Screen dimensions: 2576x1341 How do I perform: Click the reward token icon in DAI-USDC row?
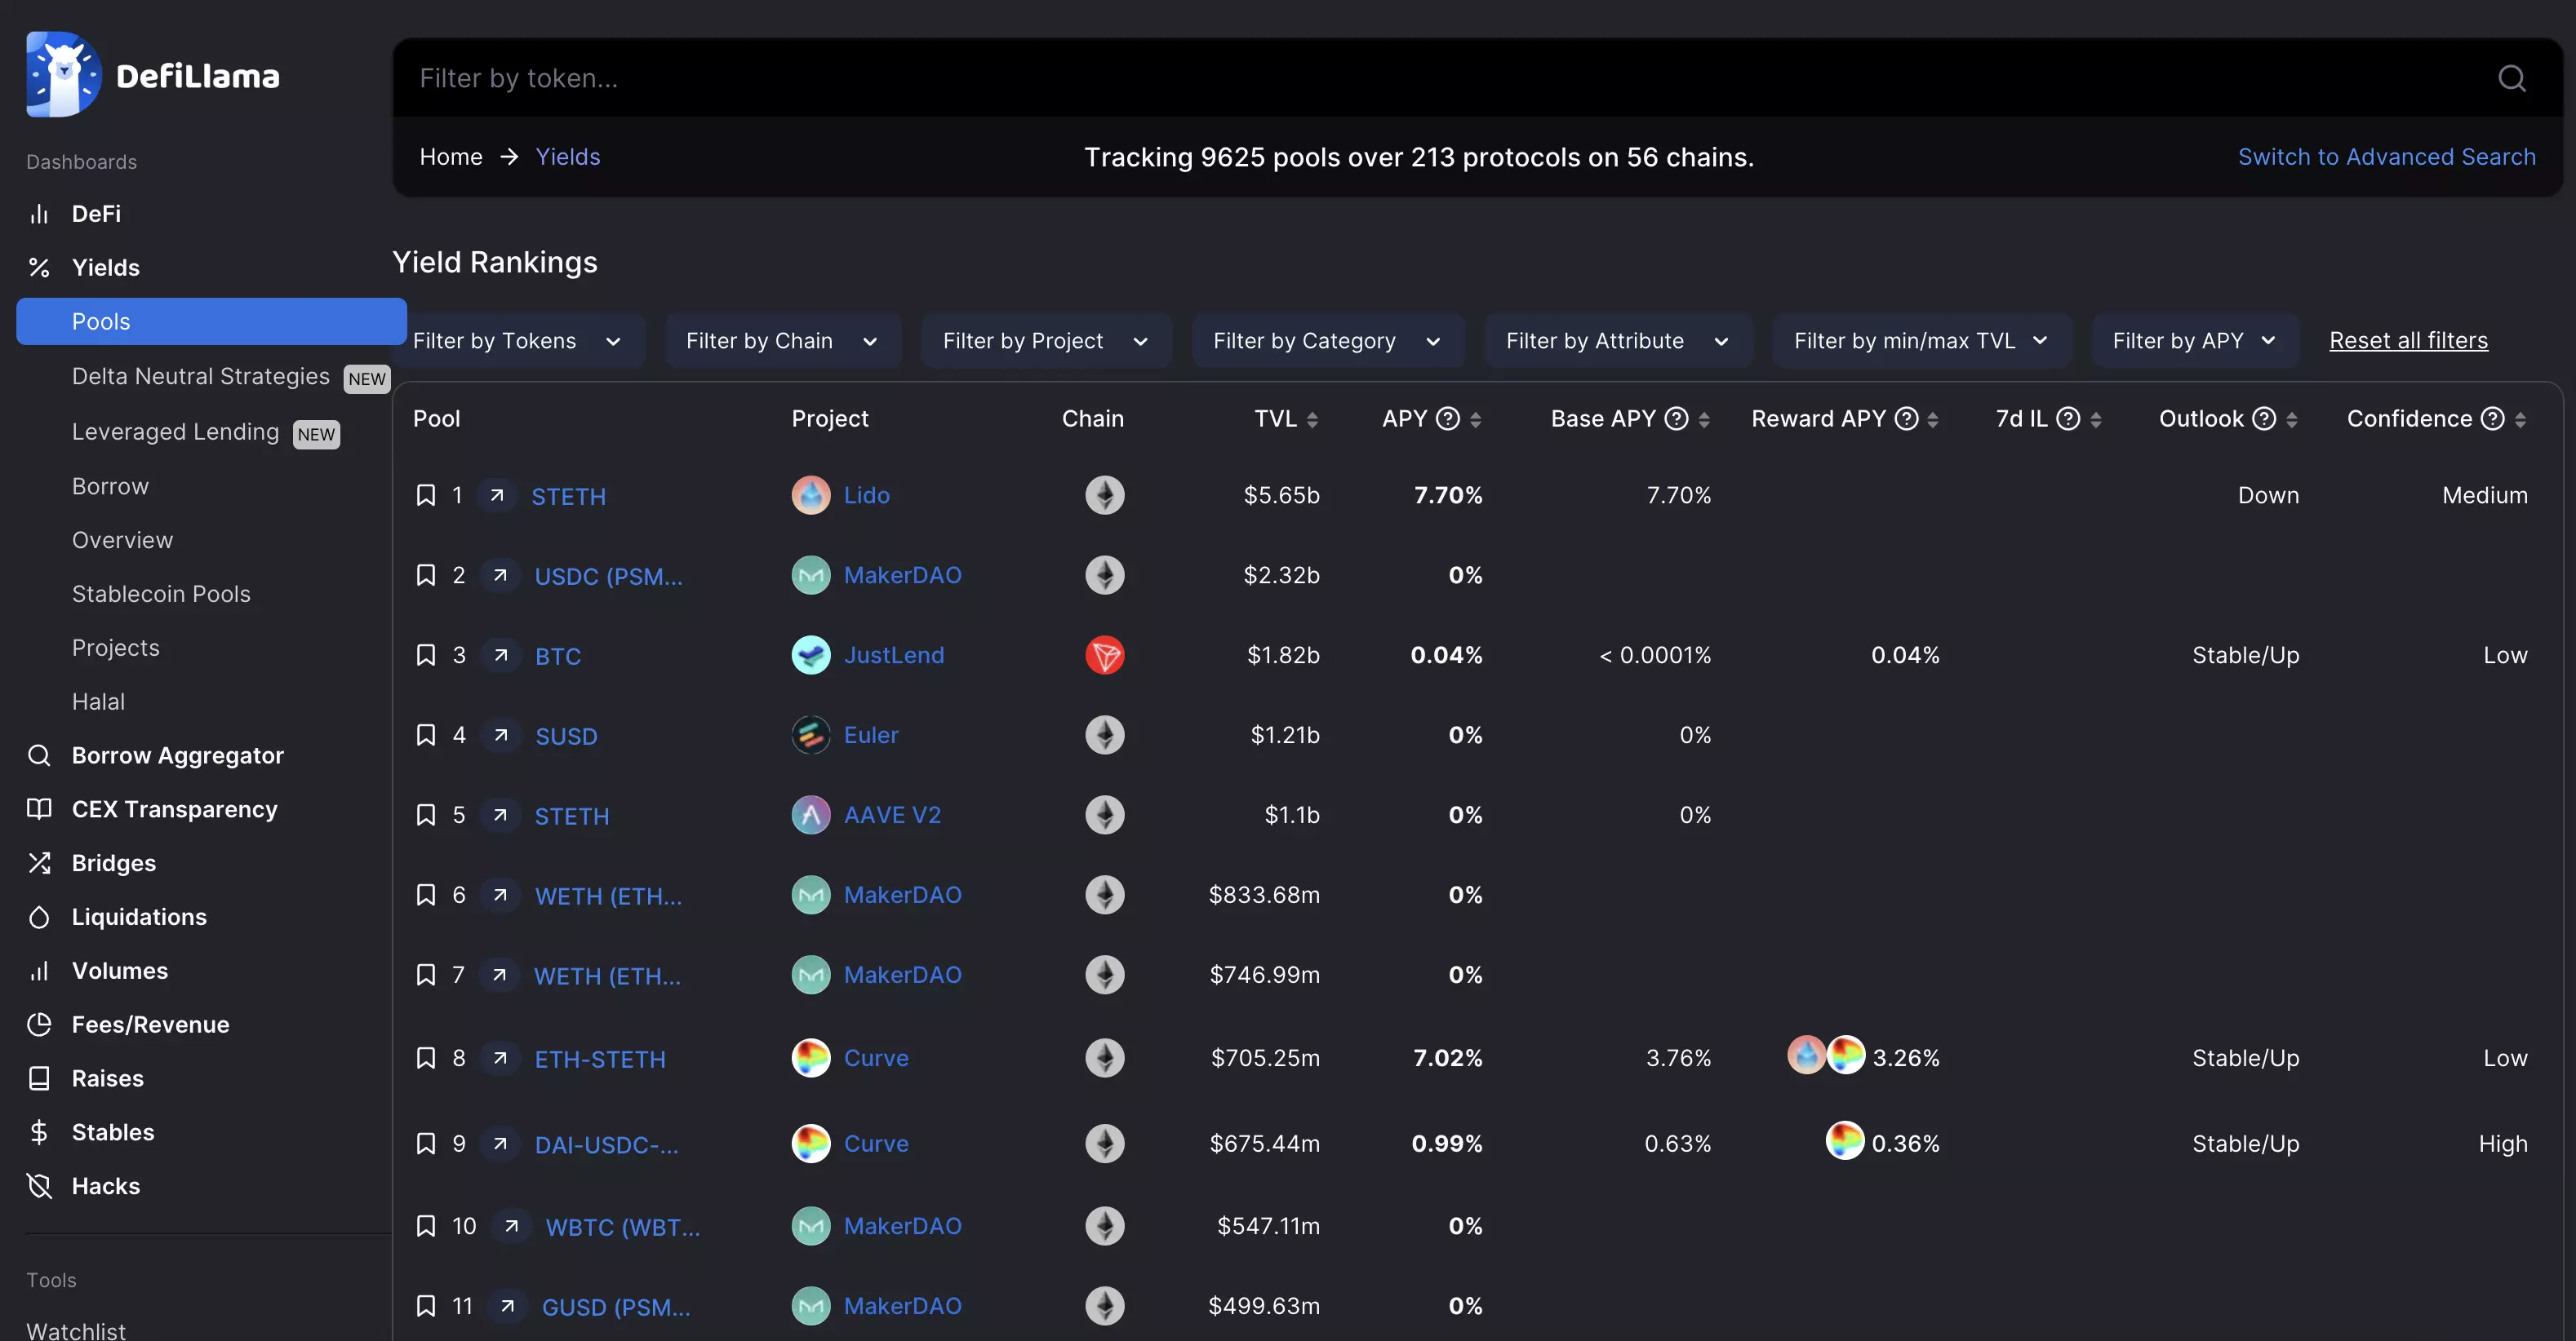click(1845, 1140)
